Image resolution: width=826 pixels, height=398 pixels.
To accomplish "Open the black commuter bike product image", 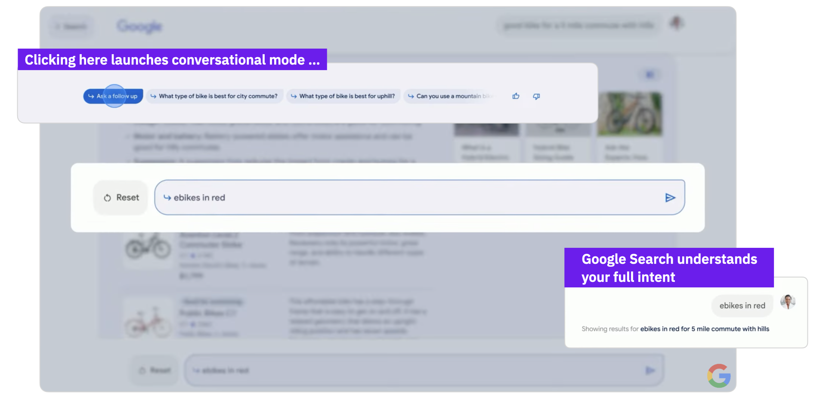I will coord(148,249).
